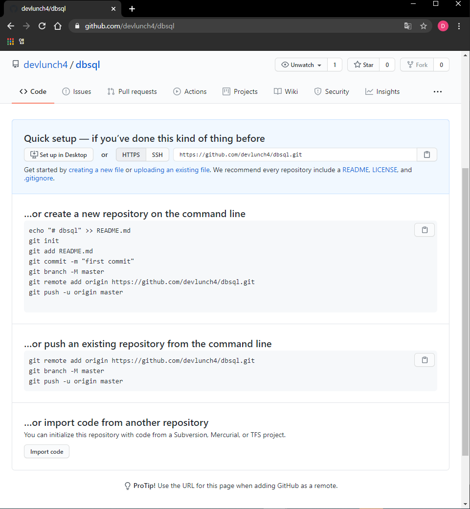470x509 pixels.
Task: Reload the page with refresh icon
Action: point(42,26)
